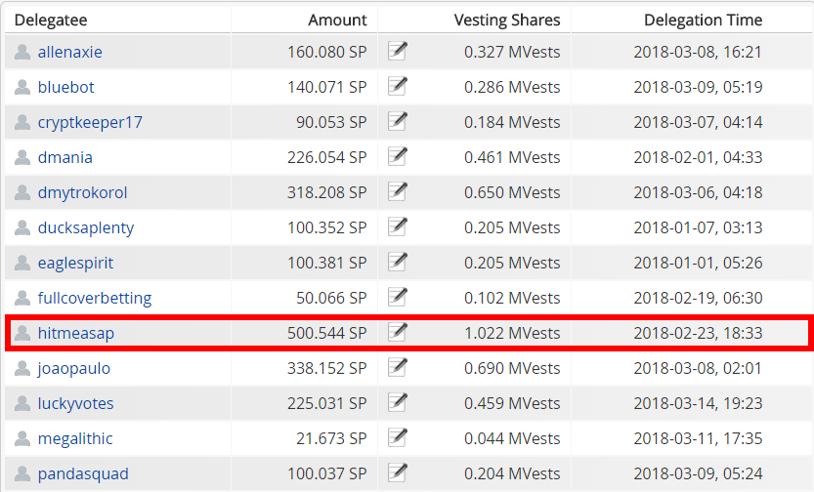Click the edit icon for allenaxie delegation
Screen dimensions: 814x492
397,51
